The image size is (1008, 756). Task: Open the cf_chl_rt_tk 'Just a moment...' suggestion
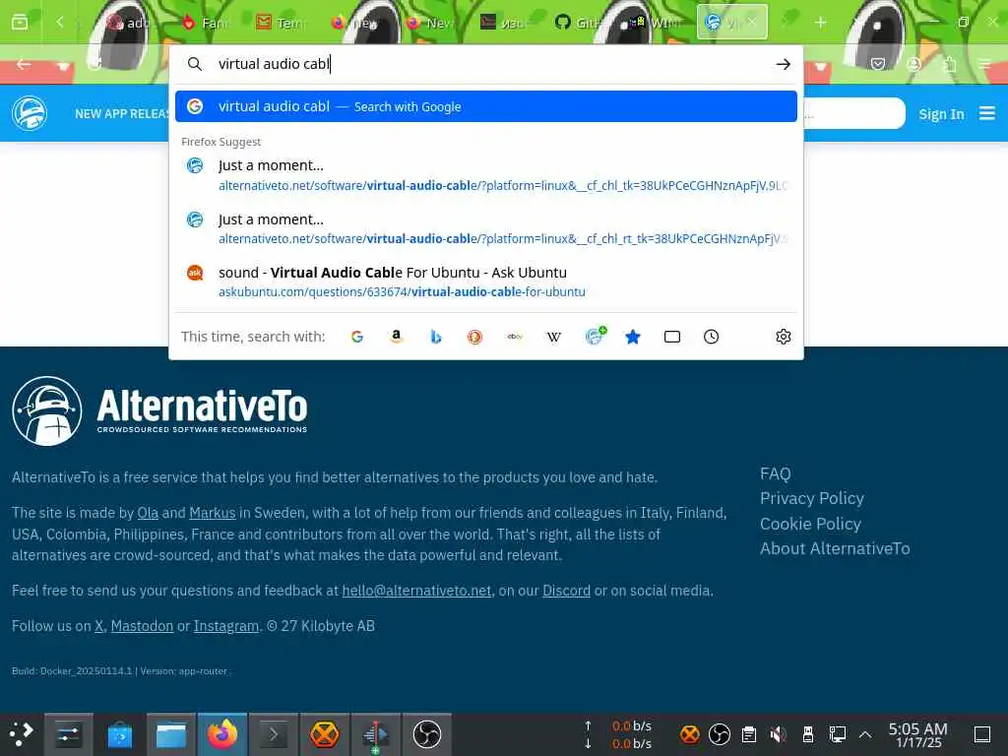(x=486, y=228)
